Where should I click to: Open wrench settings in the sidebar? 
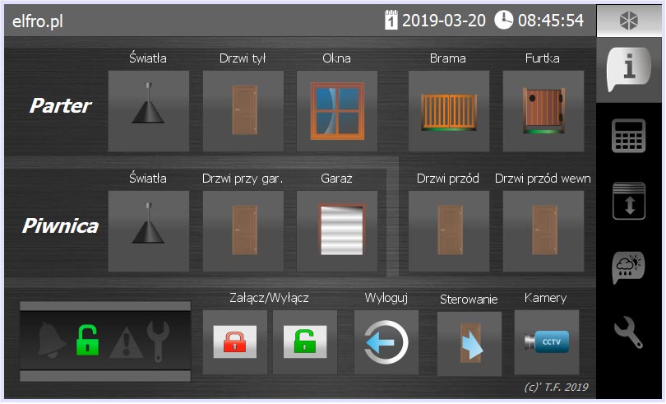point(630,332)
